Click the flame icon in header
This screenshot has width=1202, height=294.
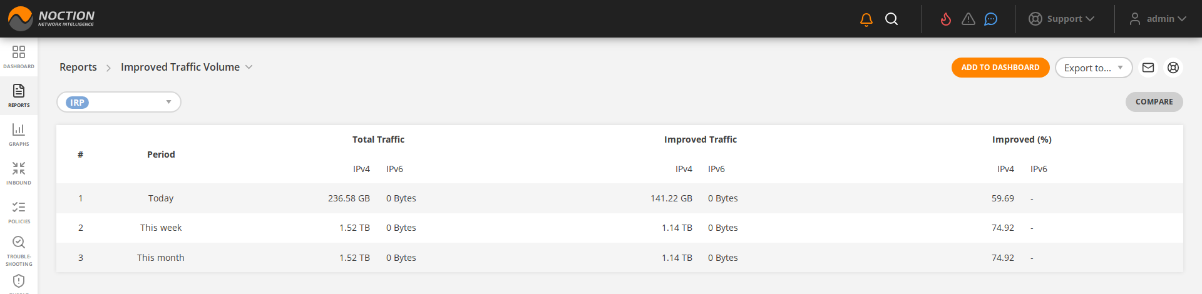tap(946, 19)
